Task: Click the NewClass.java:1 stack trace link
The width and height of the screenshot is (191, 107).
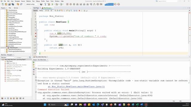Action: tap(76, 86)
